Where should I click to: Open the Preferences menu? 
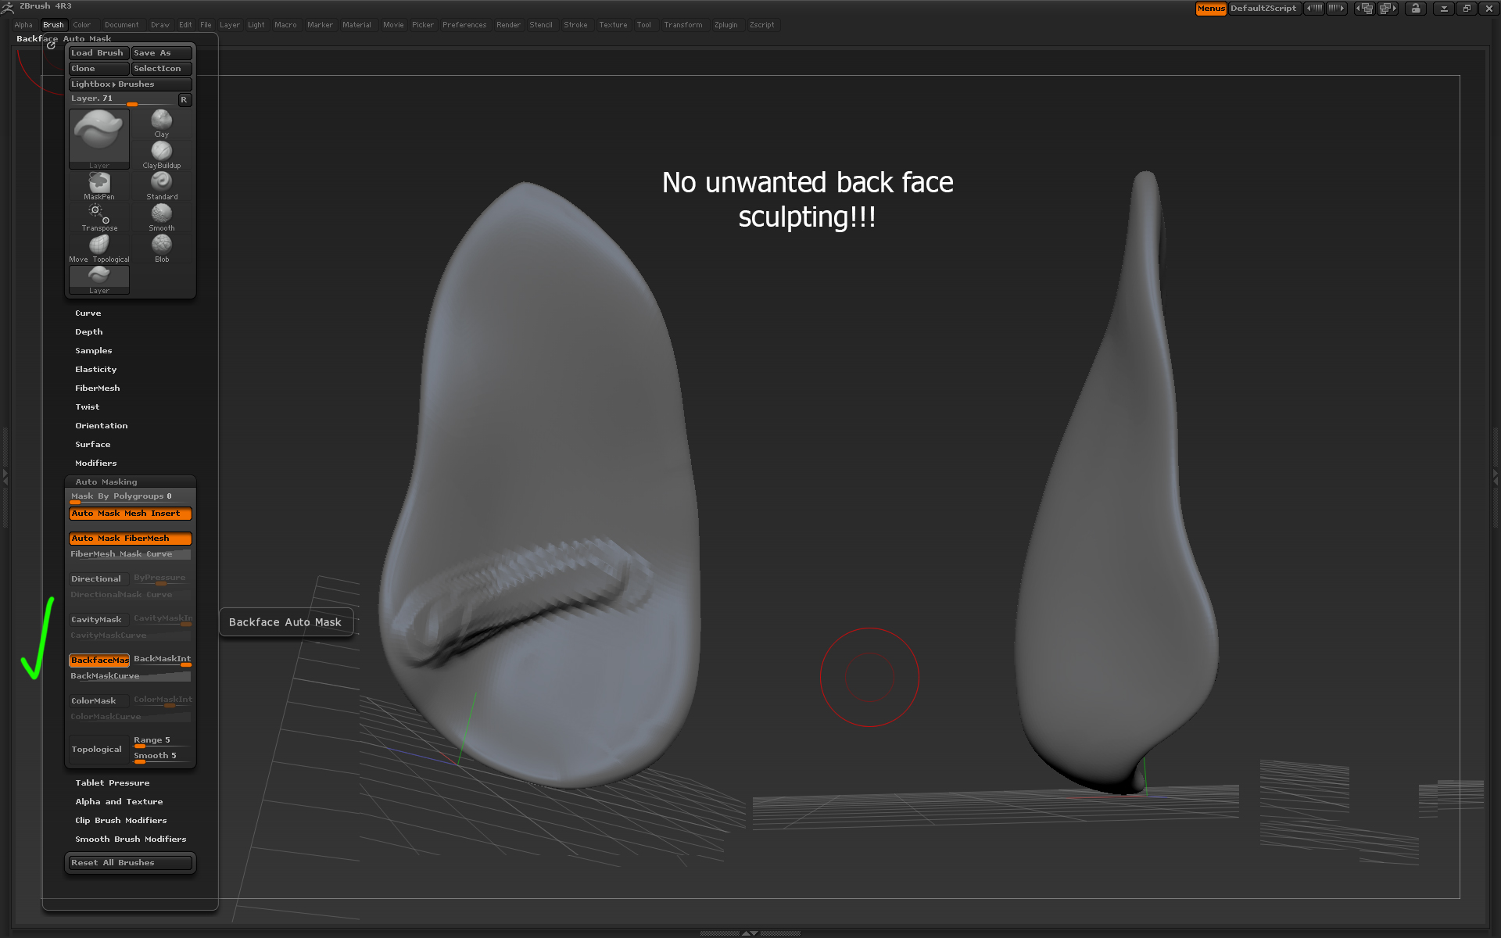click(x=464, y=24)
